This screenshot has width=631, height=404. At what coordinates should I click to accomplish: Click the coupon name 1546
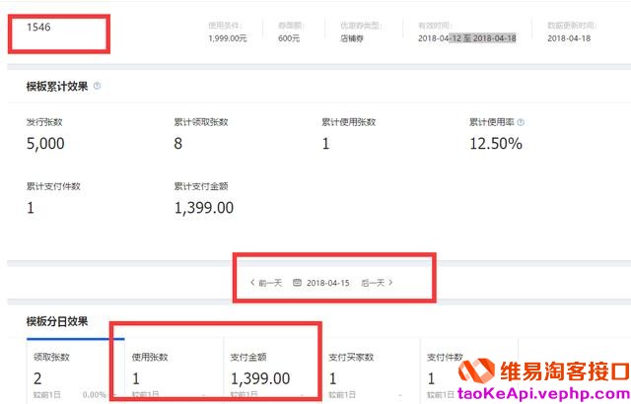point(38,27)
